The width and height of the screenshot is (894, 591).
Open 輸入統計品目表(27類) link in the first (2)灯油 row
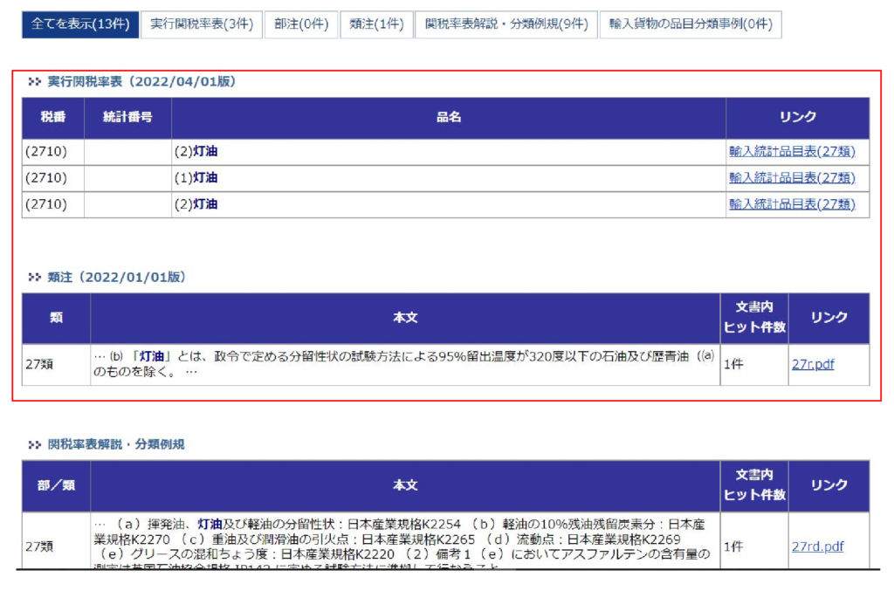[x=792, y=152]
